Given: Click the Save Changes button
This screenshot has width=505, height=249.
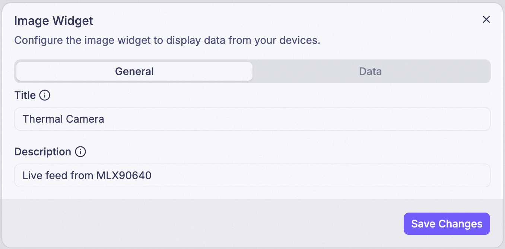Looking at the screenshot, I should tap(447, 224).
